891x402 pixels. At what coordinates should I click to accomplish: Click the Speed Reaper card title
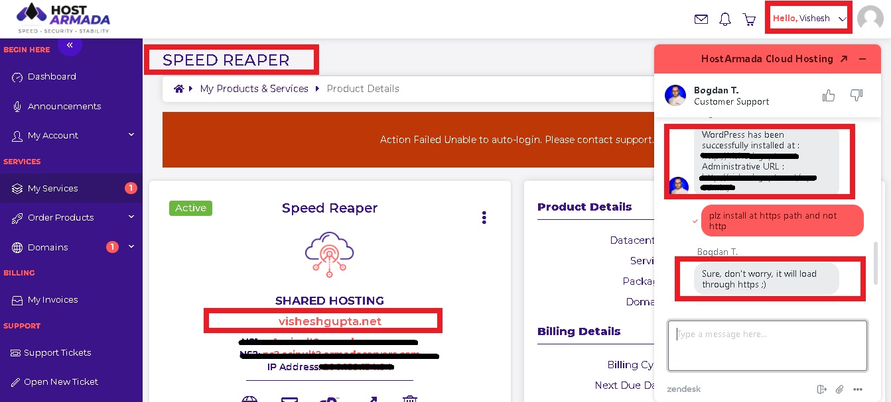coord(330,208)
